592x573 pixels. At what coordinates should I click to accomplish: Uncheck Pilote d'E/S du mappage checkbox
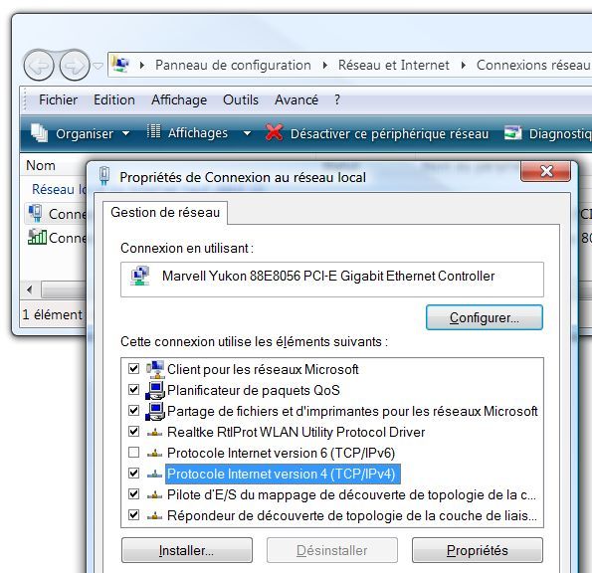tap(133, 493)
